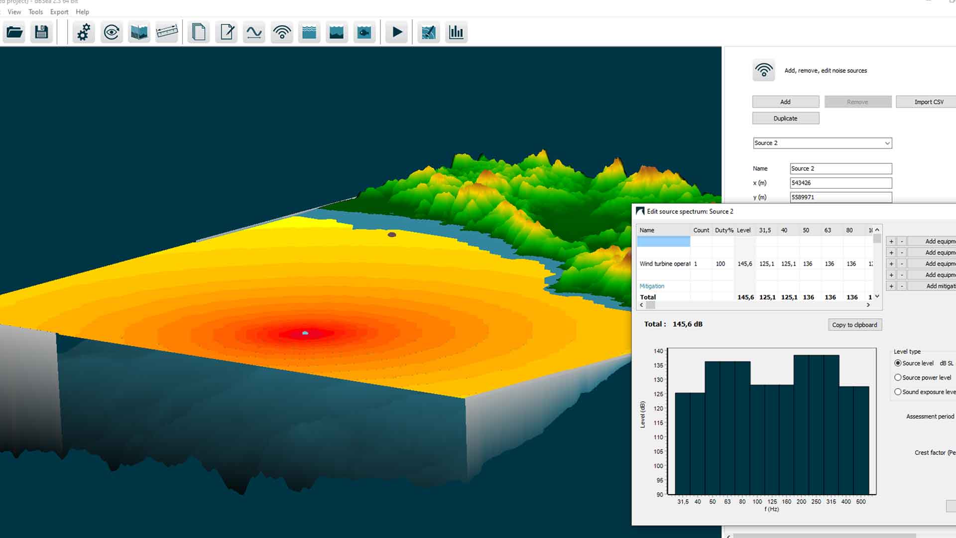Click the sine wave toolbar icon
The width and height of the screenshot is (956, 538).
tap(254, 32)
